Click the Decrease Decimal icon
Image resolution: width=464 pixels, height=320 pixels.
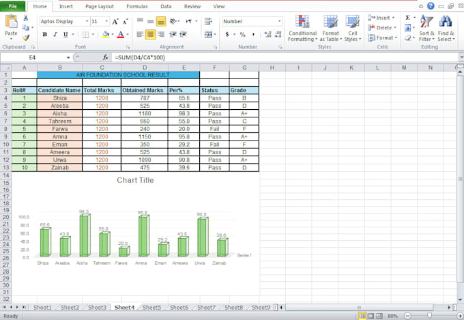coord(278,34)
